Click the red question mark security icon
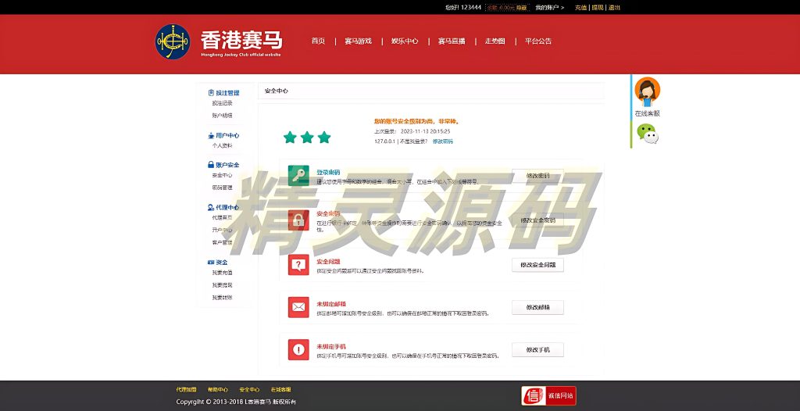Image resolution: width=800 pixels, height=411 pixels. tap(298, 264)
